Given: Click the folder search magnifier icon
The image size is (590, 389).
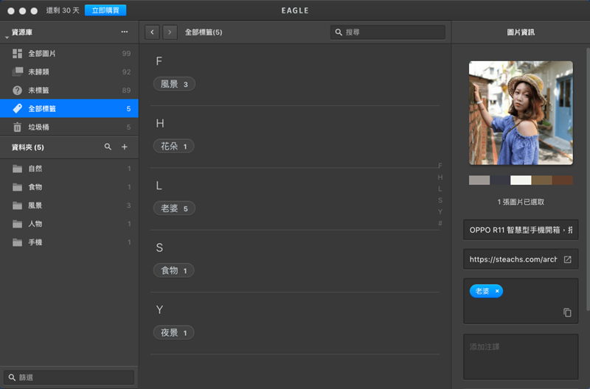Looking at the screenshot, I should [x=108, y=147].
